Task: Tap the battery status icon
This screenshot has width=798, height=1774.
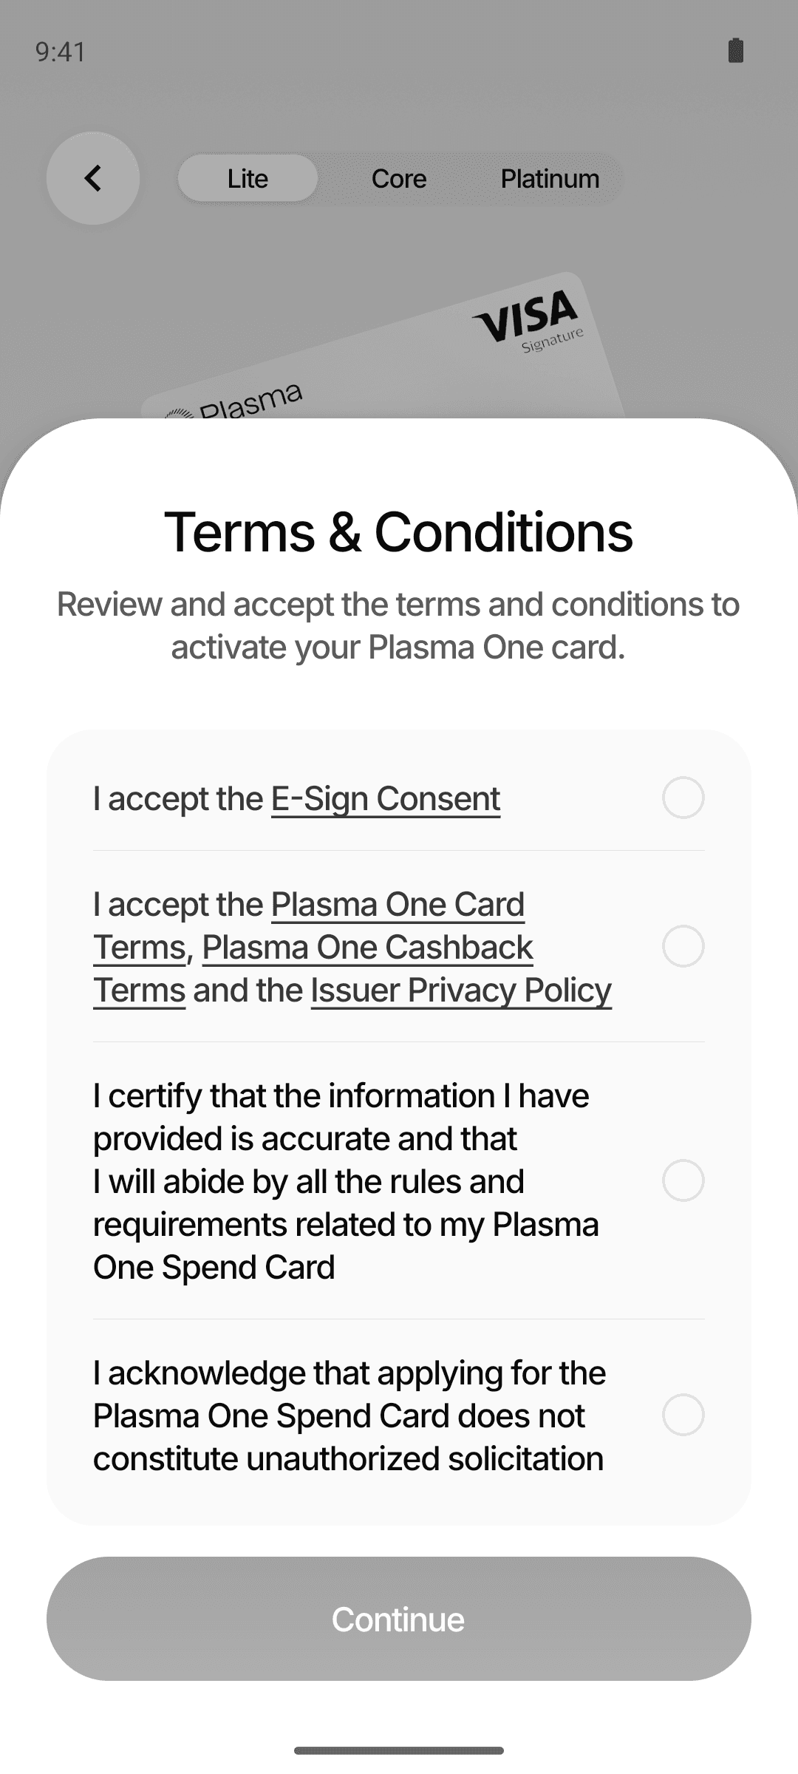Action: tap(735, 50)
